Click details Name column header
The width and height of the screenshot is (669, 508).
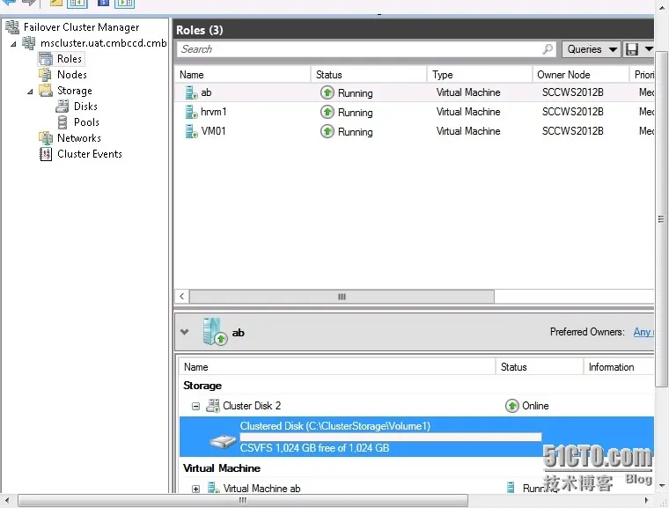(x=336, y=367)
